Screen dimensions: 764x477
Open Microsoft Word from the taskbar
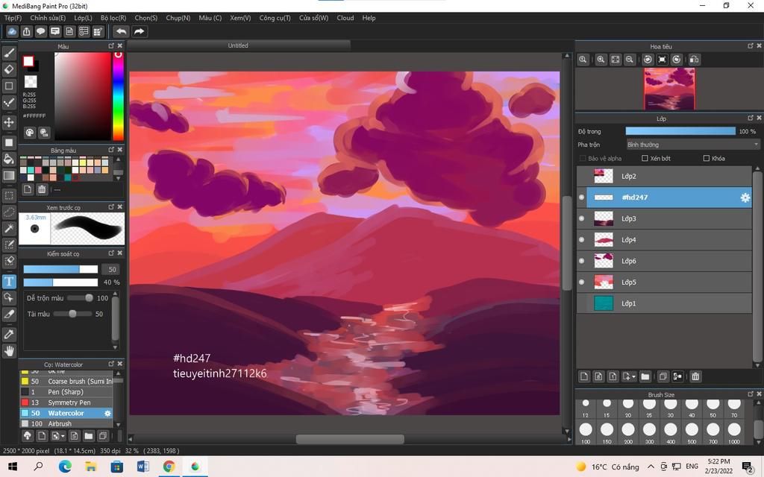pyautogui.click(x=143, y=467)
